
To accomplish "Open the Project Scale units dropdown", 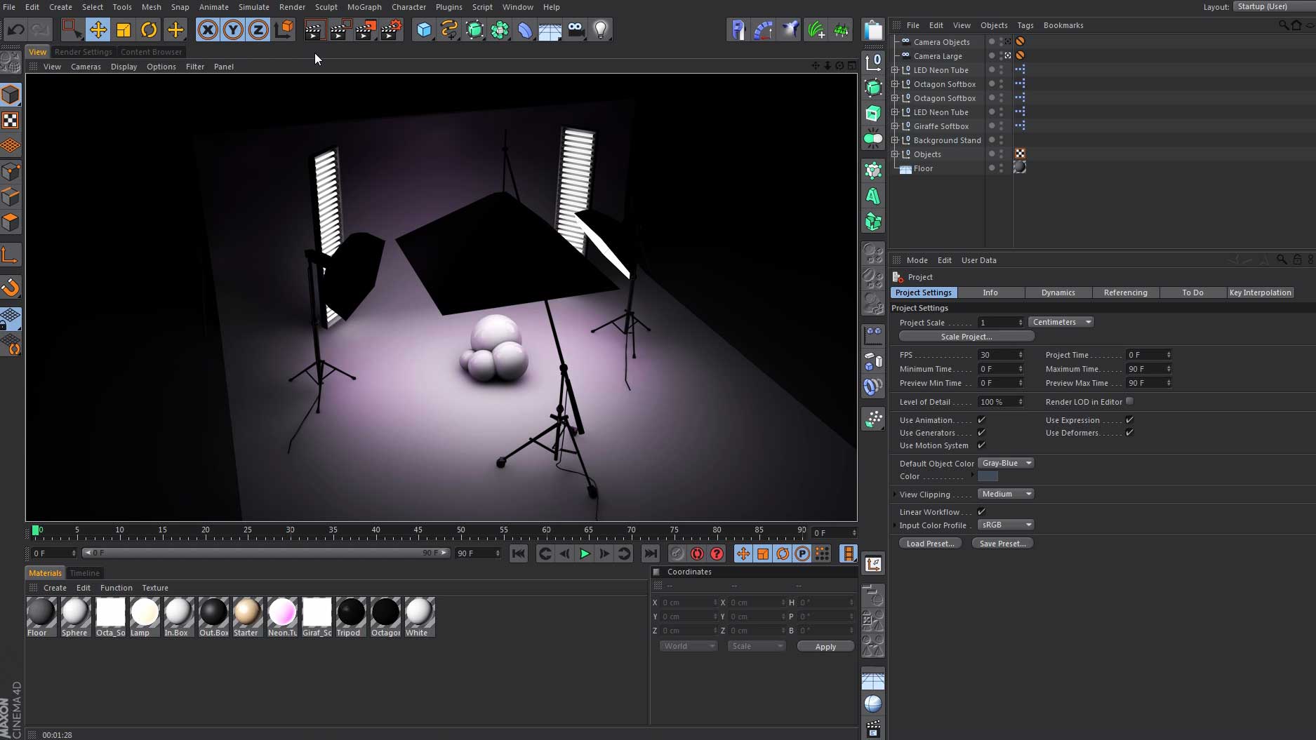I will 1061,322.
